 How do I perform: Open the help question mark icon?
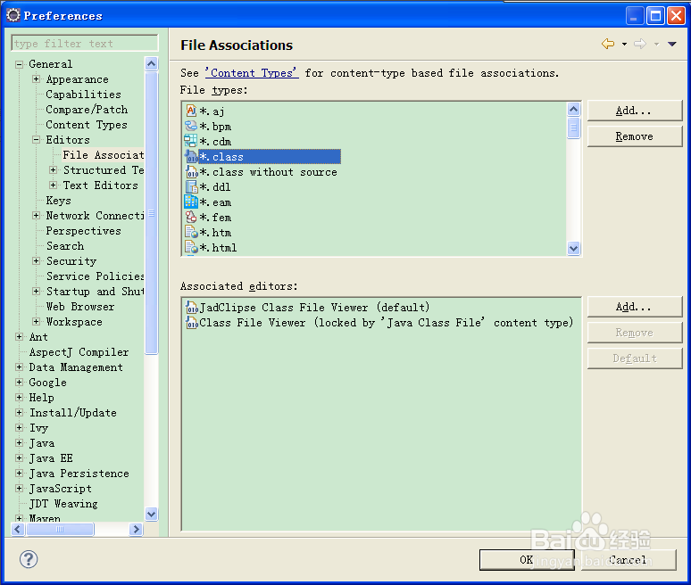coord(29,559)
